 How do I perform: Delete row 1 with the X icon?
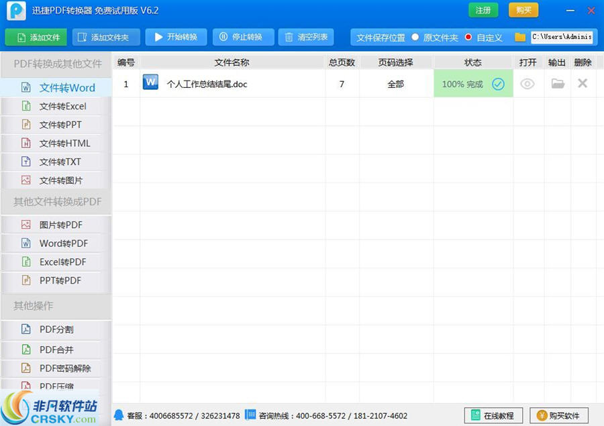pyautogui.click(x=583, y=83)
